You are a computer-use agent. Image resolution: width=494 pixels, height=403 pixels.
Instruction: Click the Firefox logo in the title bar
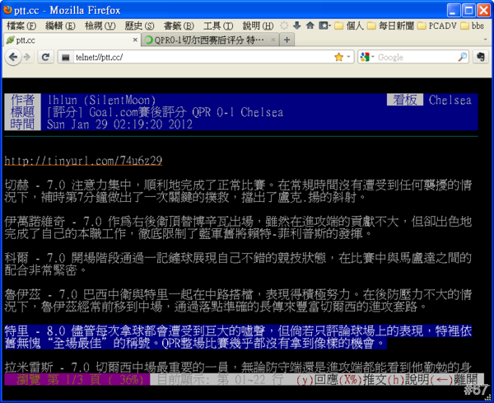tap(7, 10)
